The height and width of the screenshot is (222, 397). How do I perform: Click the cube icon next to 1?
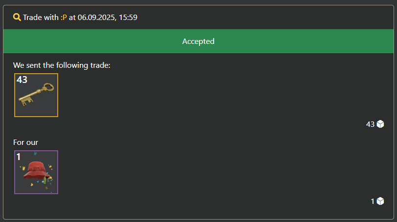click(380, 201)
